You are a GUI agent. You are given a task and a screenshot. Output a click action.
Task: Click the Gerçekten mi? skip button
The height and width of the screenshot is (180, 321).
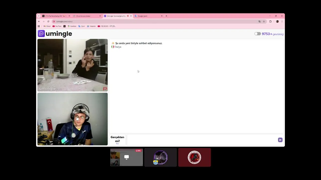(x=117, y=140)
